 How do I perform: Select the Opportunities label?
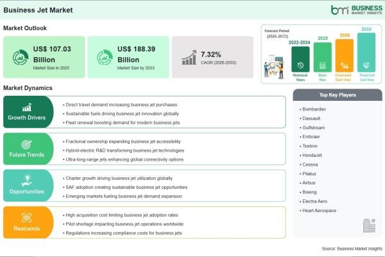[26, 191]
